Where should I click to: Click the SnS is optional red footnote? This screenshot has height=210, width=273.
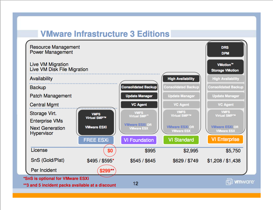[56, 178]
